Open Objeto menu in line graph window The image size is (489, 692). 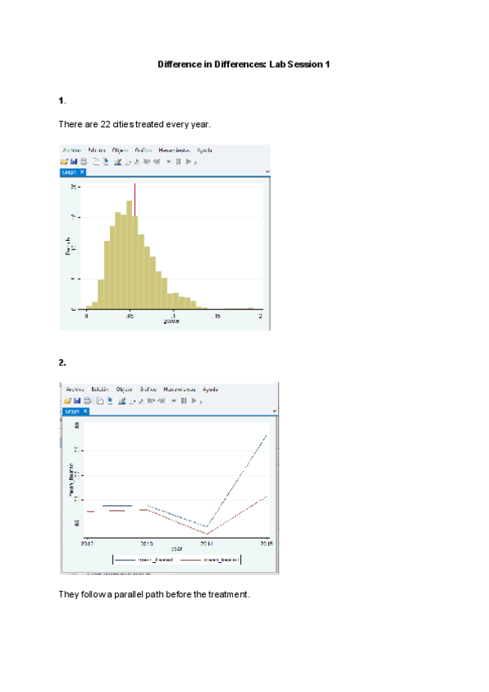[x=125, y=389]
